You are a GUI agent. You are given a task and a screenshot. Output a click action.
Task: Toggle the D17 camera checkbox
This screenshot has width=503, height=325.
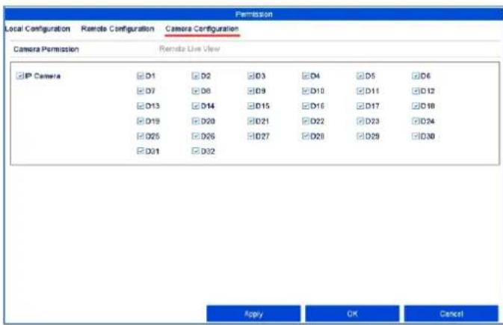360,106
